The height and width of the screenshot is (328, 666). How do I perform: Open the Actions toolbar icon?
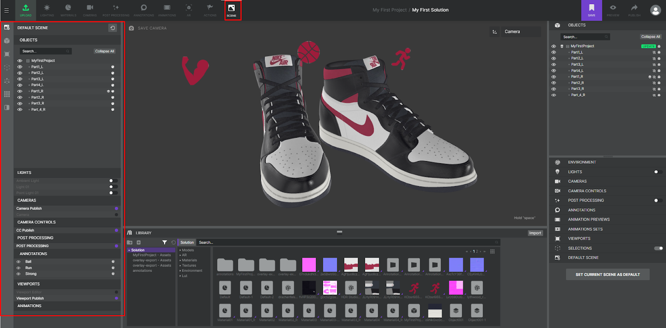pyautogui.click(x=210, y=10)
